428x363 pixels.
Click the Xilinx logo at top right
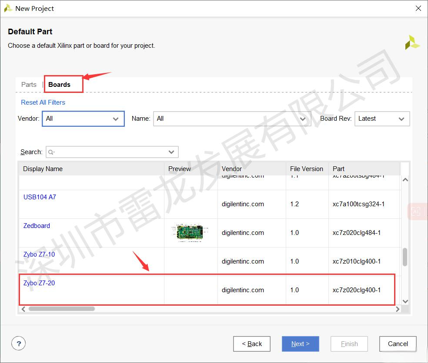(412, 43)
